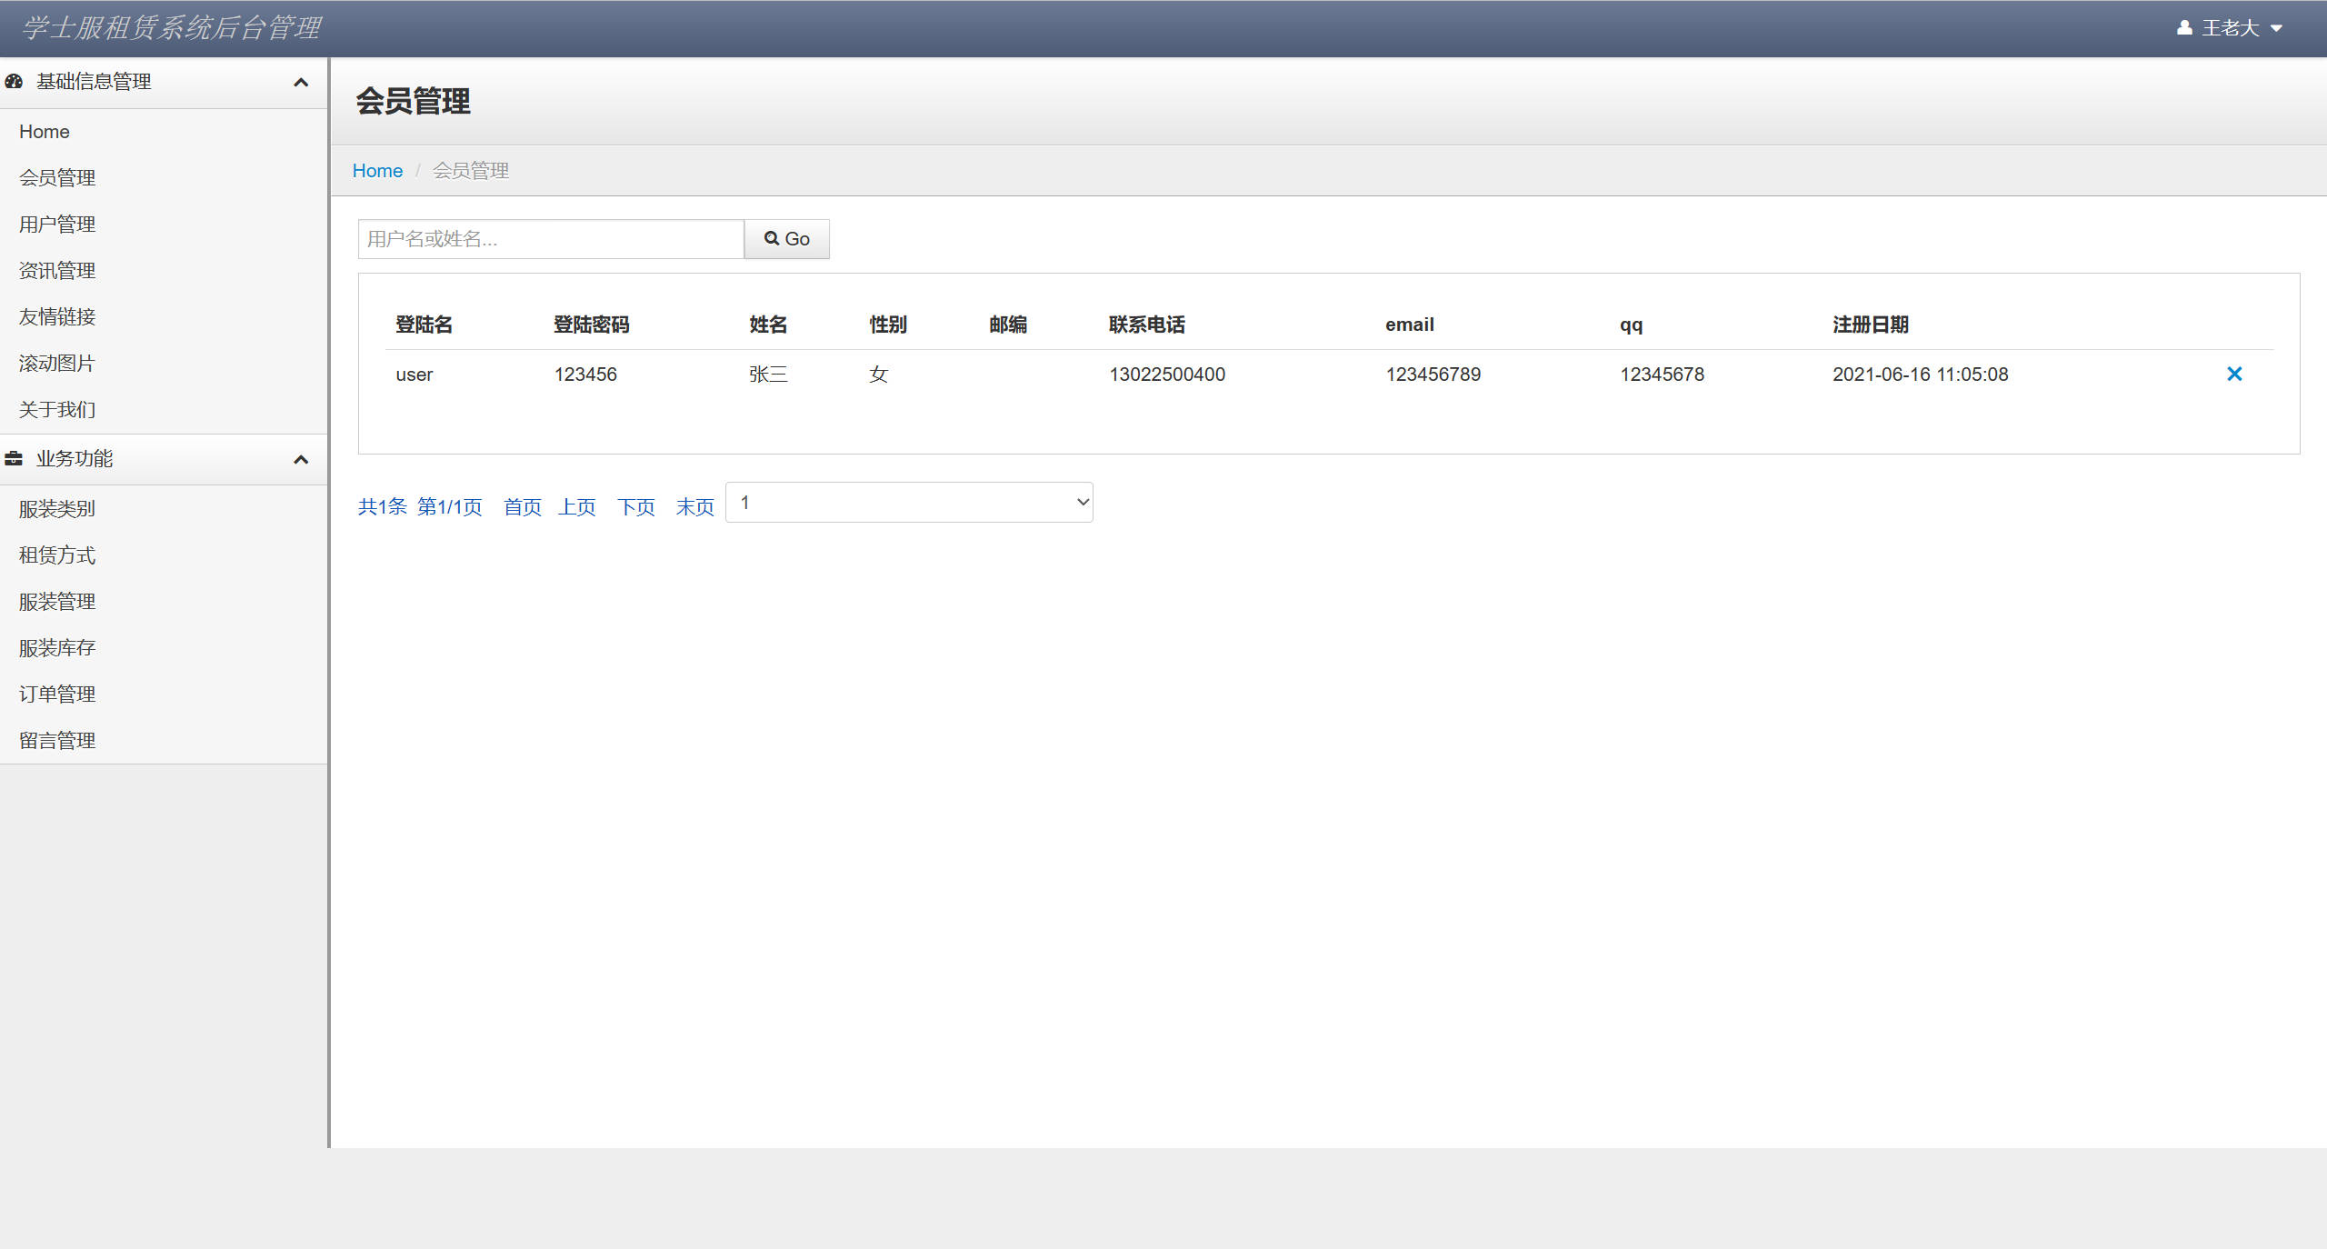Collapse the 基础信息管理 section
The height and width of the screenshot is (1249, 2327).
point(302,82)
